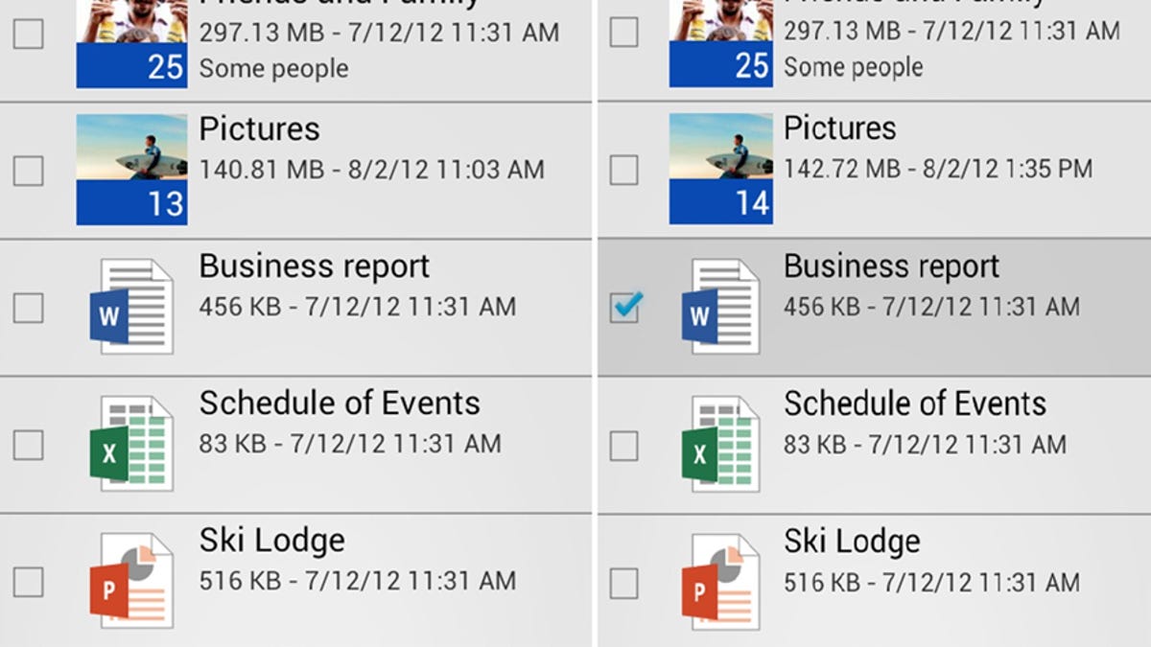Tick the Ski Lodge checkbox in left panel
The width and height of the screenshot is (1151, 647).
pyautogui.click(x=28, y=581)
